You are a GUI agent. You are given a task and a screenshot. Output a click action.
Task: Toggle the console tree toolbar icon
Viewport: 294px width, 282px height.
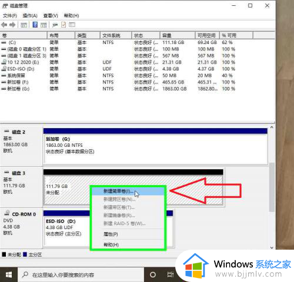(x=24, y=25)
